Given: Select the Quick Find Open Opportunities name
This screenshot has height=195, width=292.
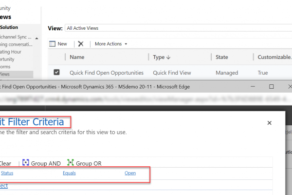Looking at the screenshot, I should pyautogui.click(x=107, y=73).
